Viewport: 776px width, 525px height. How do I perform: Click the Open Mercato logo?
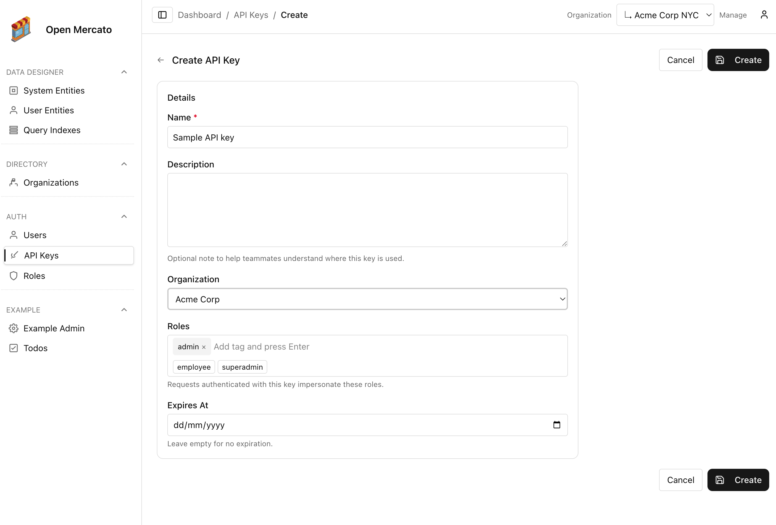coord(21,29)
